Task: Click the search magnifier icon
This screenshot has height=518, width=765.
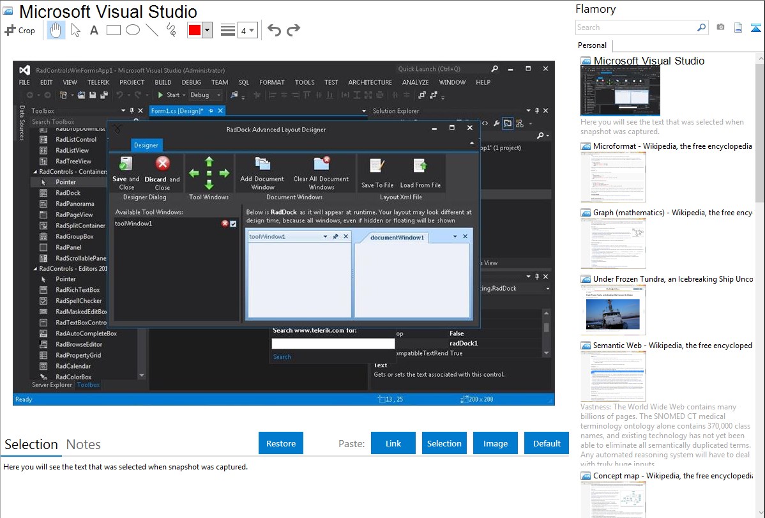Action: point(701,27)
